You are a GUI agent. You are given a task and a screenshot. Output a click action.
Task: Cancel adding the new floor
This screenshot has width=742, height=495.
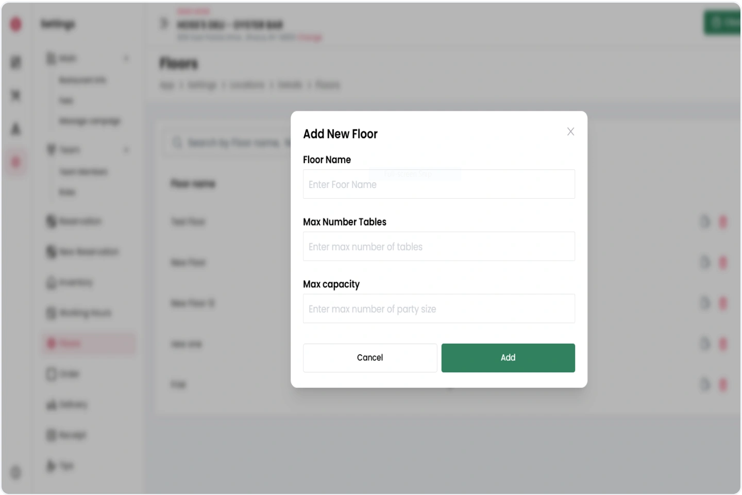click(x=370, y=358)
